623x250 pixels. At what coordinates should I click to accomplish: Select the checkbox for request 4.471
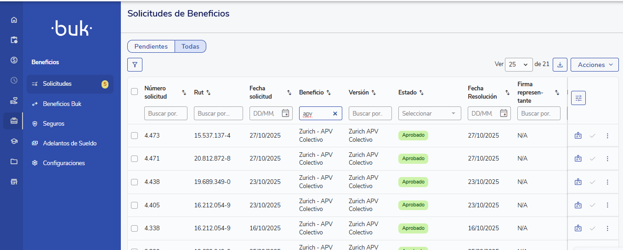point(134,159)
